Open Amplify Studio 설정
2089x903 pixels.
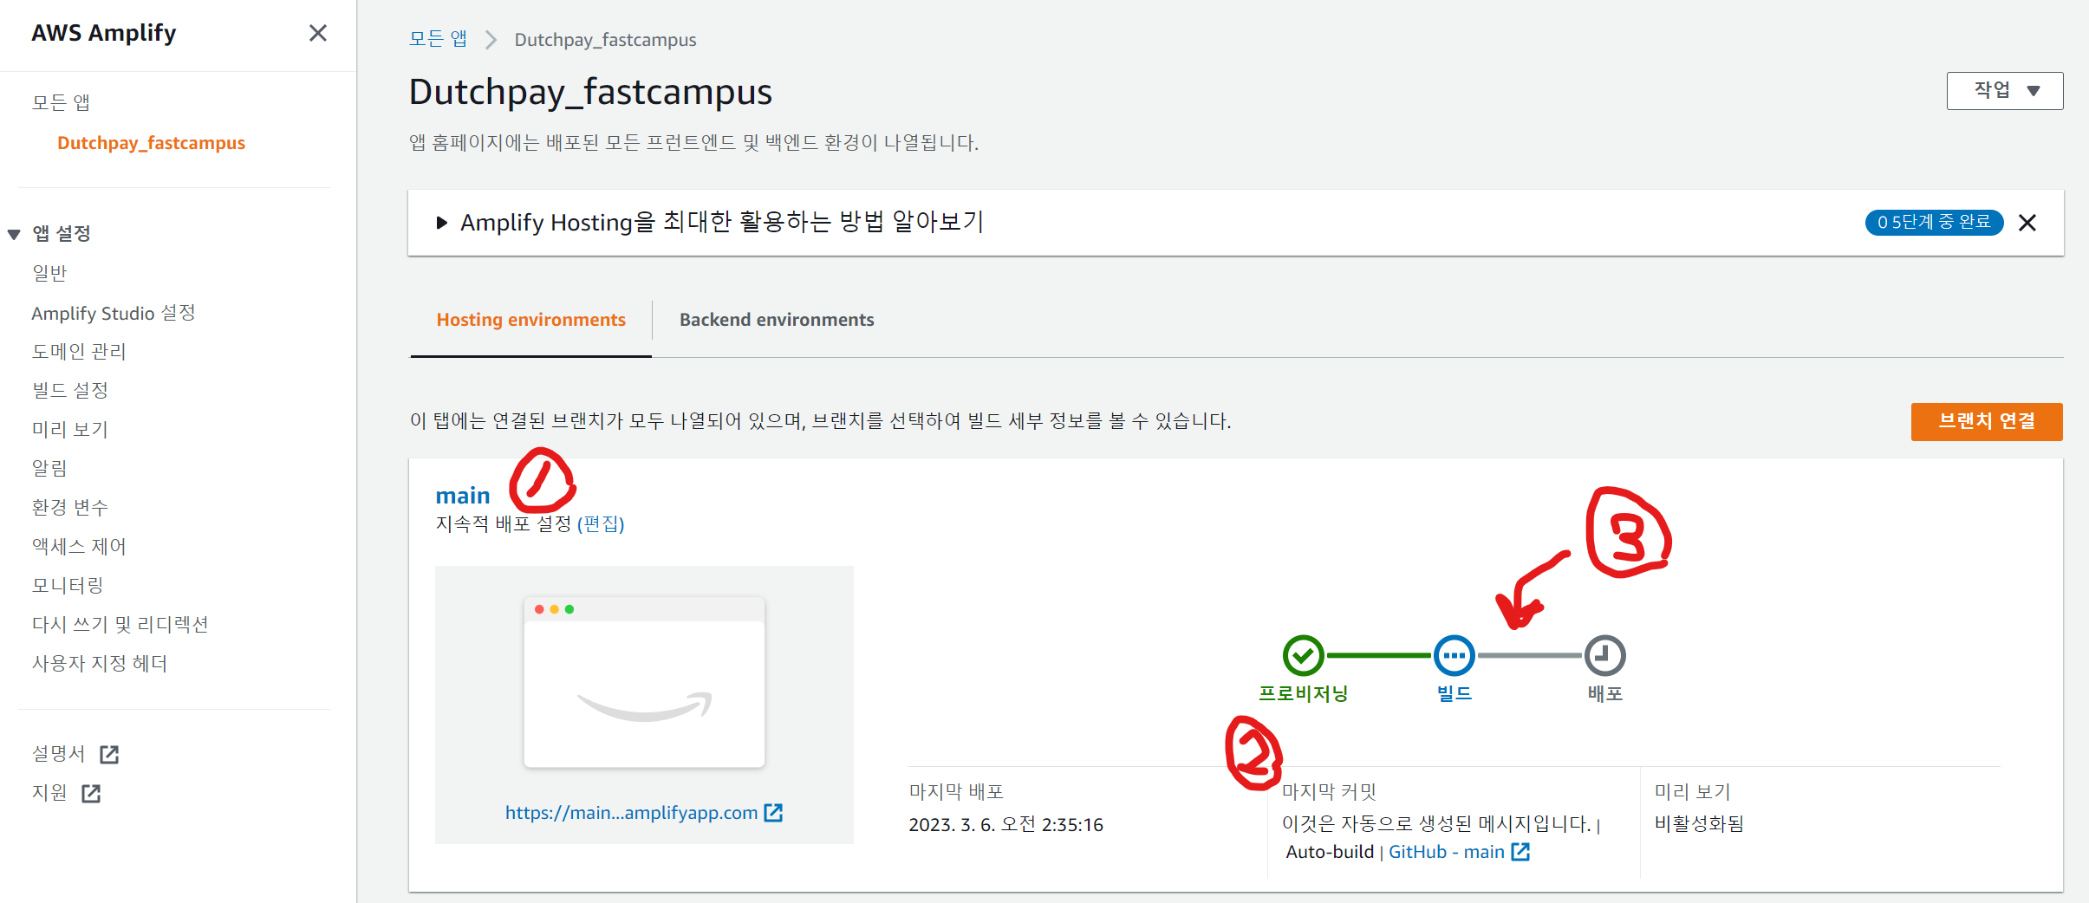[114, 313]
